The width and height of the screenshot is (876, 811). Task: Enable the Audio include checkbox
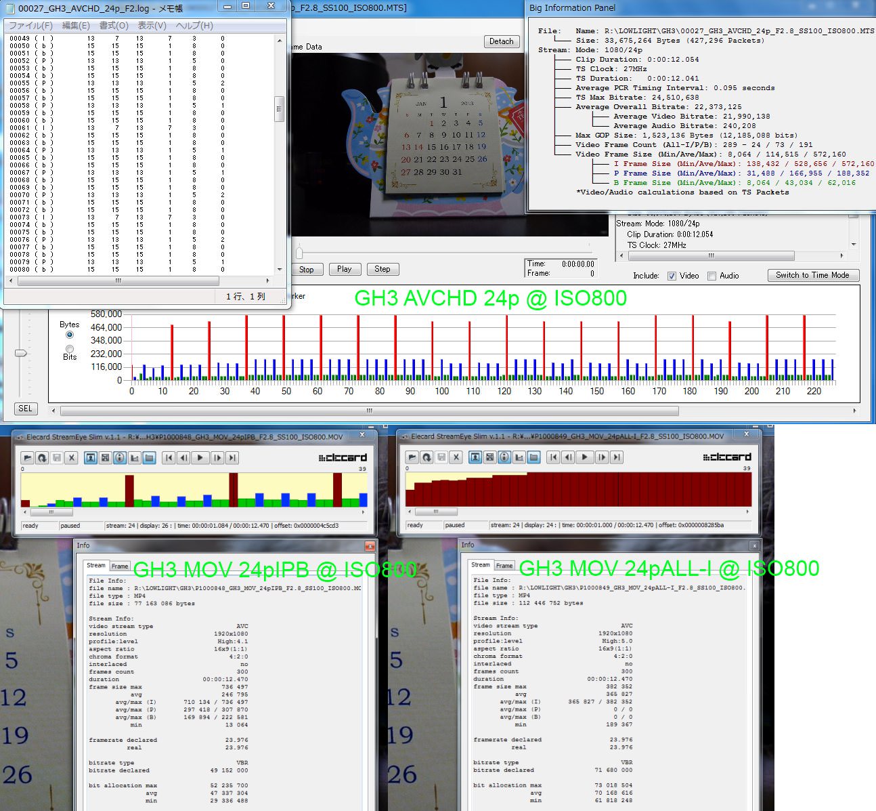[x=711, y=276]
